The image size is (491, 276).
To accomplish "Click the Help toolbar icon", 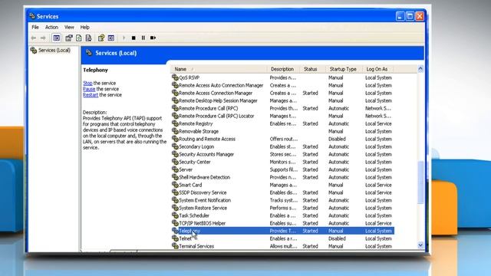I will pos(101,38).
